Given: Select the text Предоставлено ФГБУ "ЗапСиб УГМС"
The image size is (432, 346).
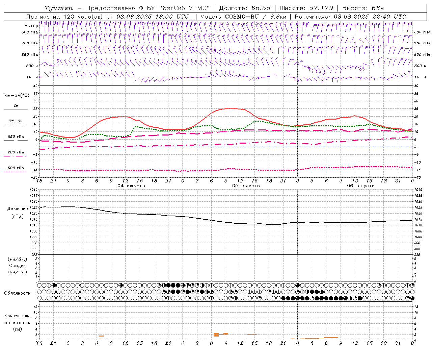Looking at the screenshot, I should click(x=148, y=8).
